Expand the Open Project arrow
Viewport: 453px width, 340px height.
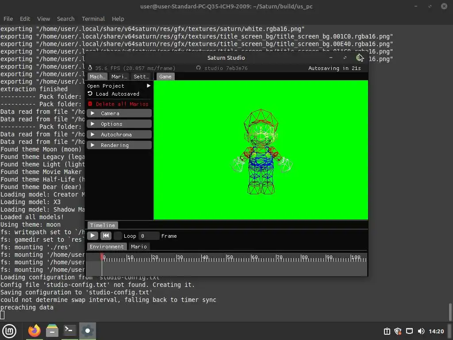(149, 86)
